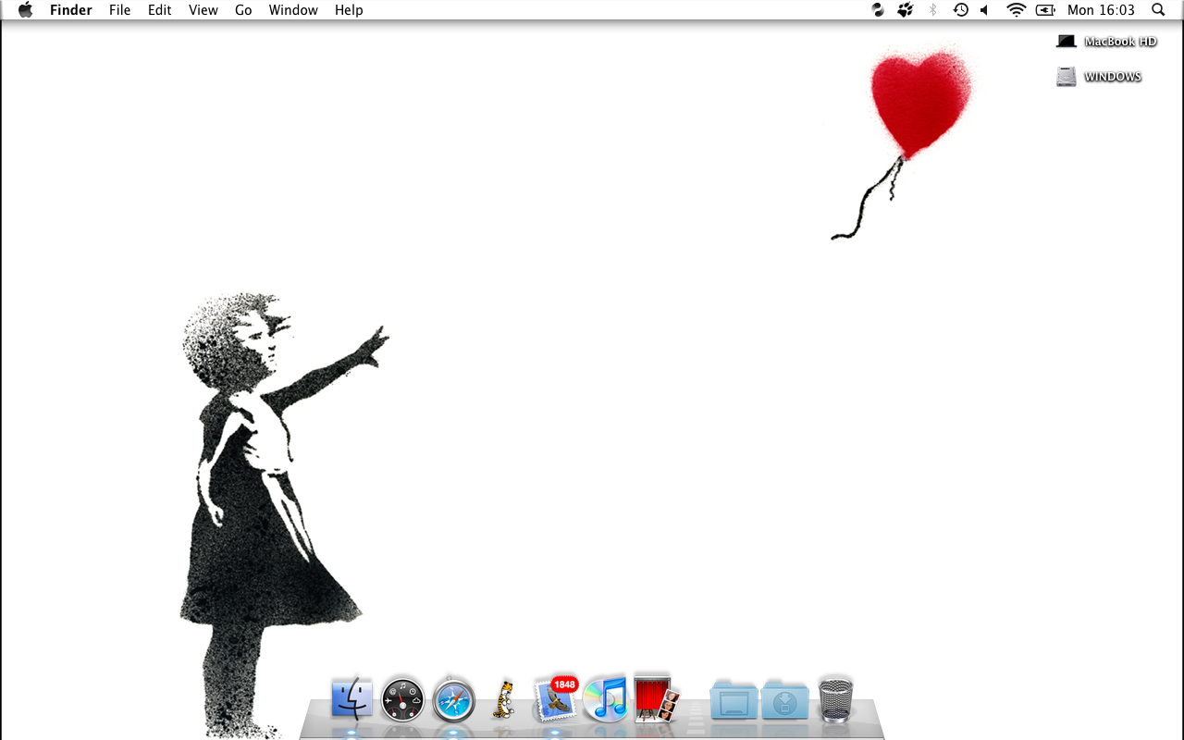Open Safari compass icon in Dock
The height and width of the screenshot is (740, 1184).
[453, 699]
